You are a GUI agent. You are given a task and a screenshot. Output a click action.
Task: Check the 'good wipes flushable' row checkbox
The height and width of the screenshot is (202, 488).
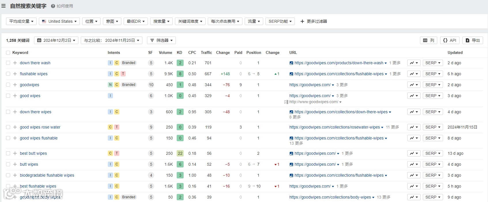point(8,138)
